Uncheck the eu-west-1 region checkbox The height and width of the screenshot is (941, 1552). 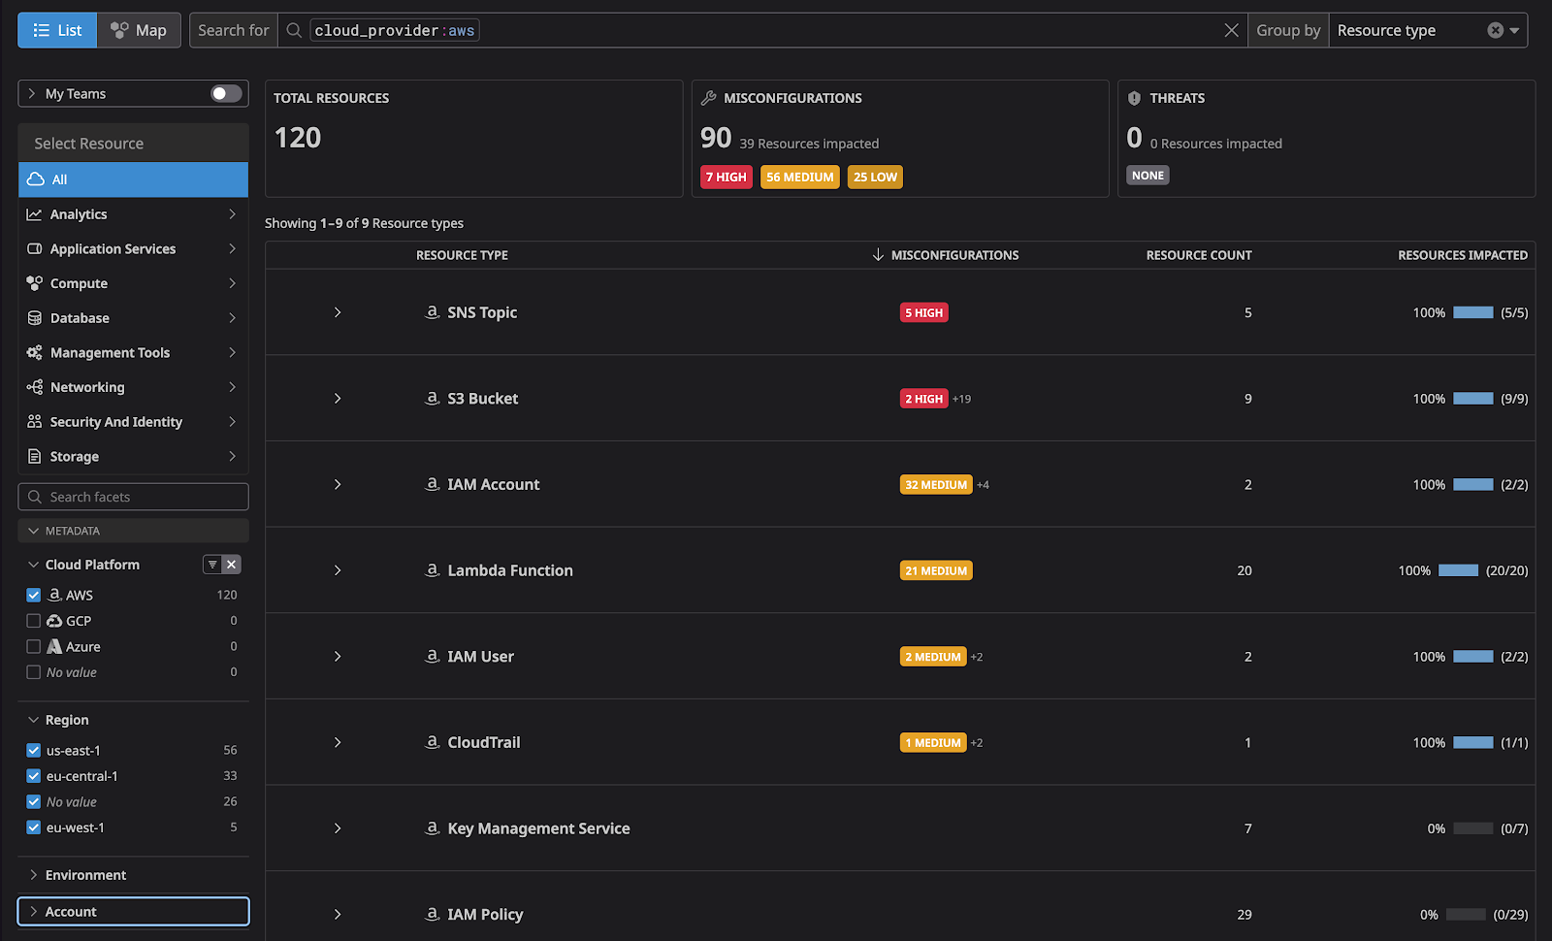34,827
